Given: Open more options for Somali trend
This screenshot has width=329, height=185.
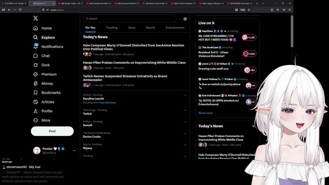Looking at the screenshot, I should [x=185, y=122].
